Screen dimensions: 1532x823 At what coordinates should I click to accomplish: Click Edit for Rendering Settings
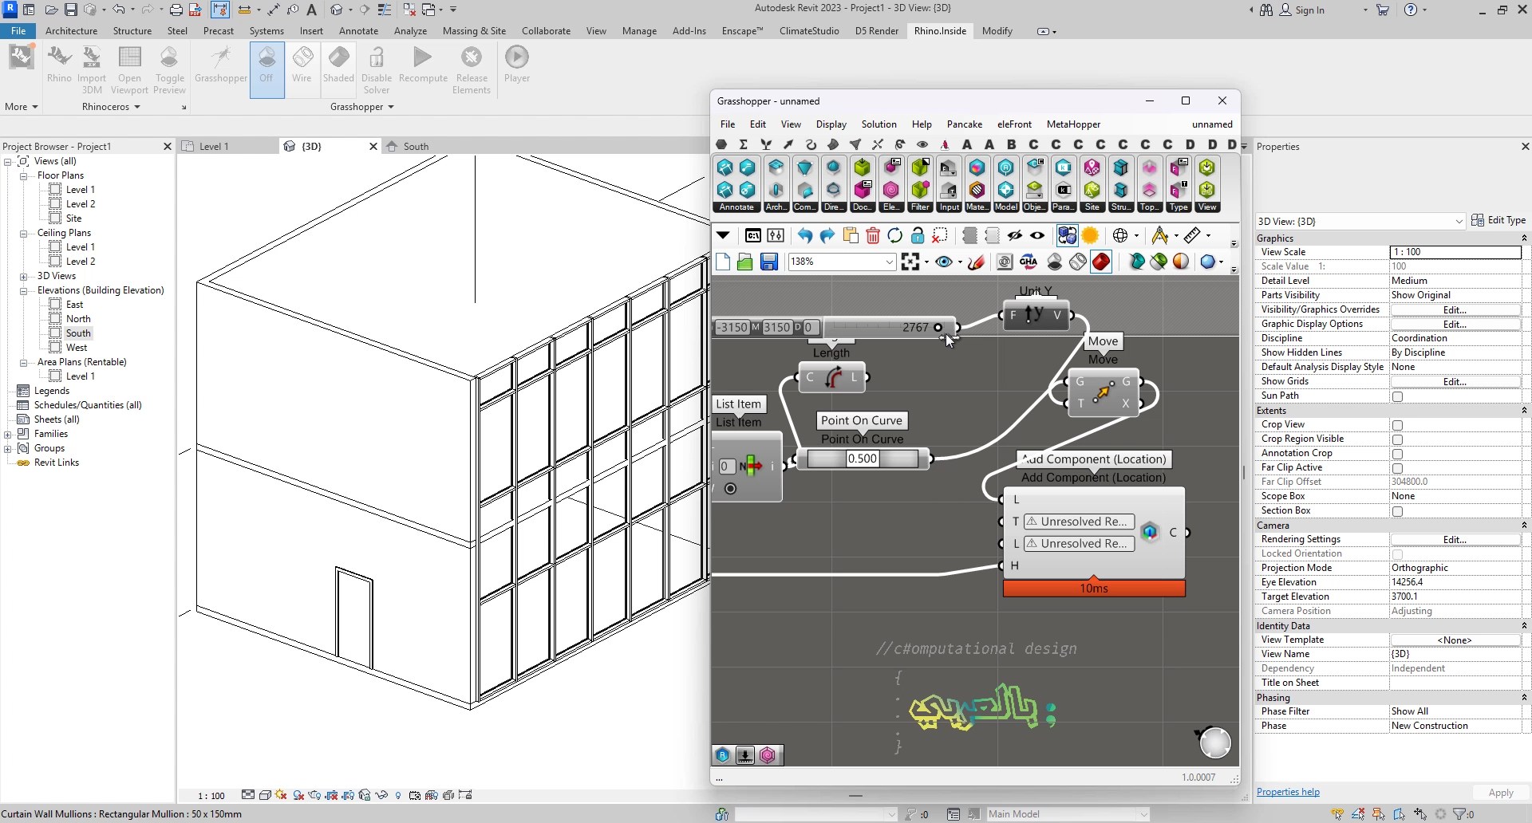[1455, 540]
